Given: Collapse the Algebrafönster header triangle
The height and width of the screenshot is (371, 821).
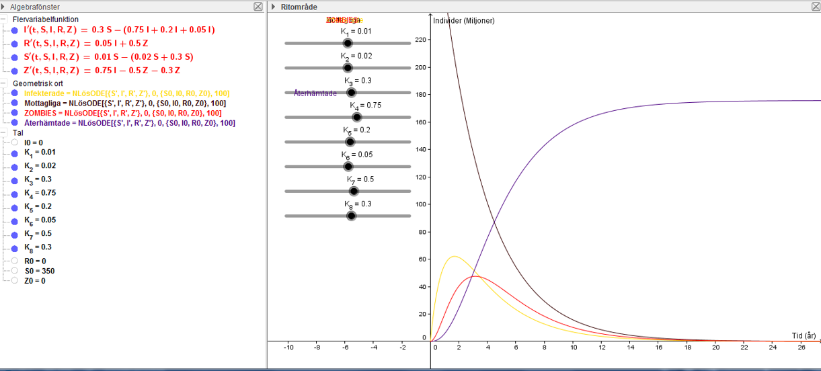Looking at the screenshot, I should (x=4, y=7).
